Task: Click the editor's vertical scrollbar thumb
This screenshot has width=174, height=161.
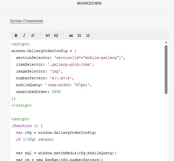Action: [166, 70]
